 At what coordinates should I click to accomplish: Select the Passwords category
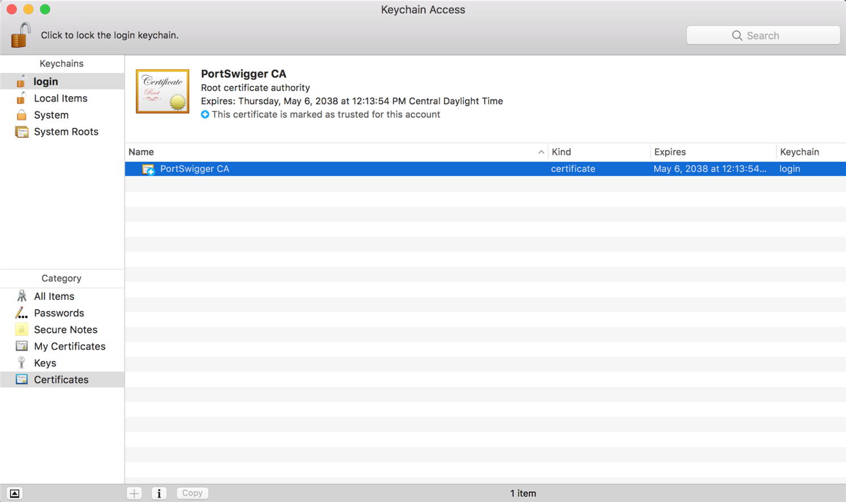58,313
